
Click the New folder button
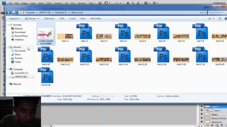(96, 19)
